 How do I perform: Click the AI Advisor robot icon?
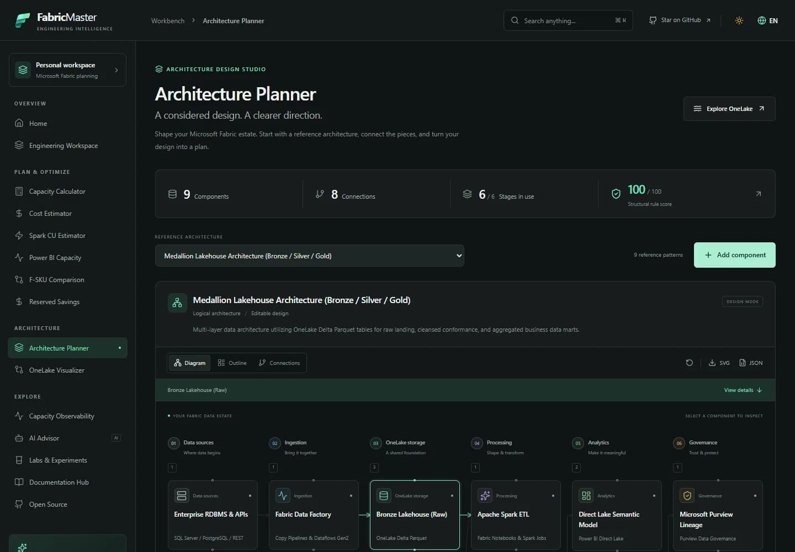(19, 438)
